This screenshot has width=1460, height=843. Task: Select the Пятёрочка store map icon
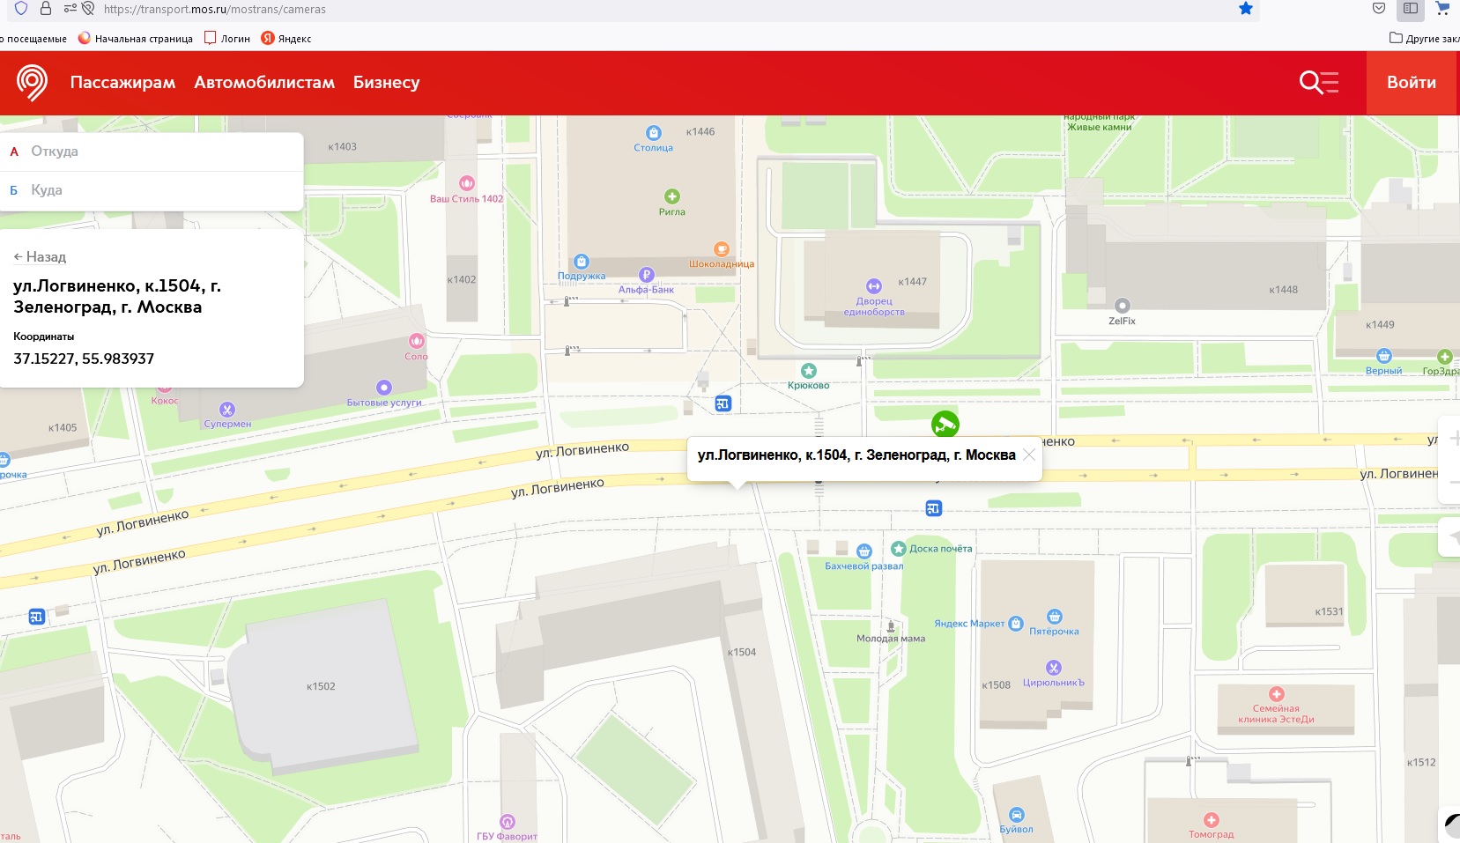coord(1054,617)
